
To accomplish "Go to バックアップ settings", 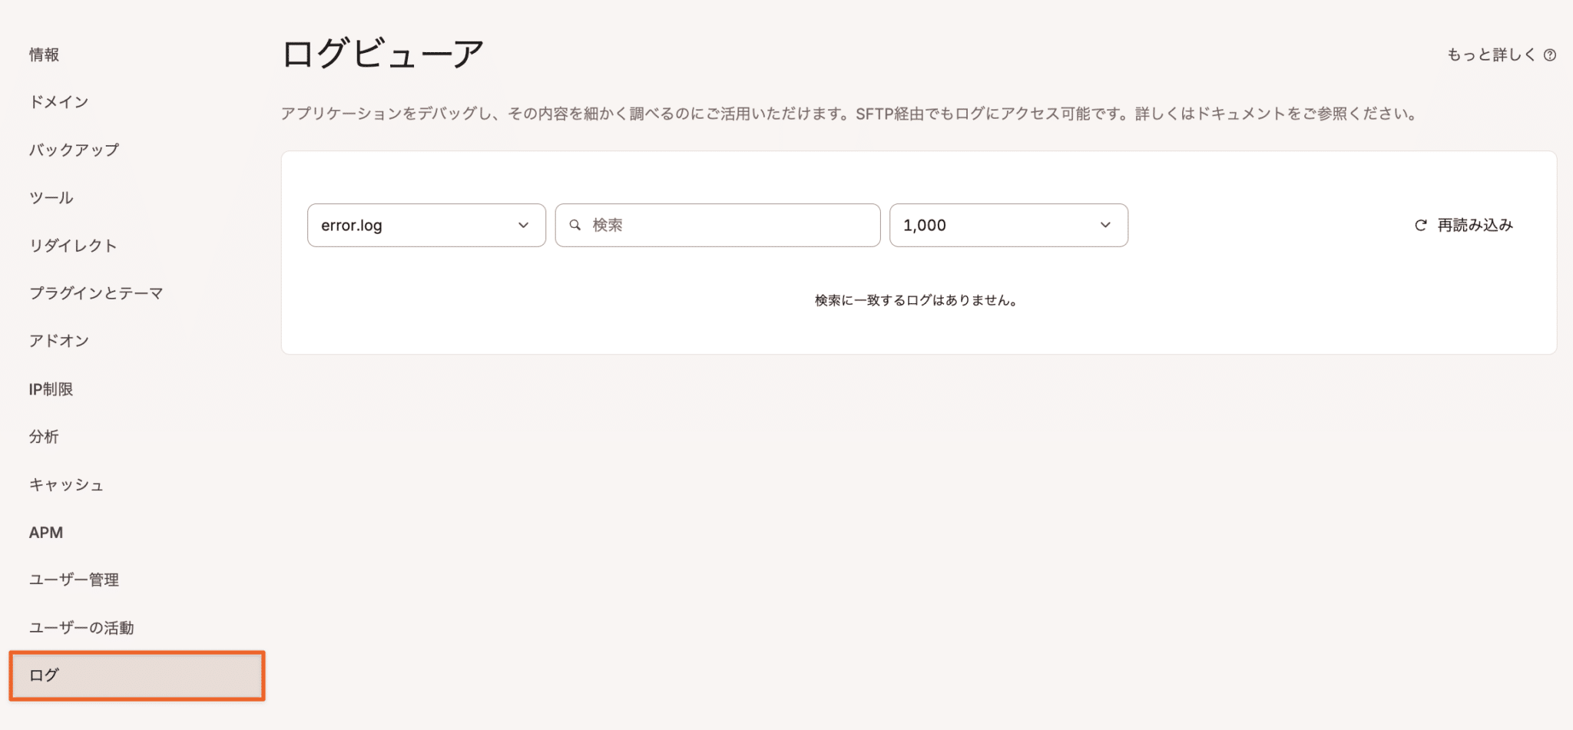I will point(73,150).
